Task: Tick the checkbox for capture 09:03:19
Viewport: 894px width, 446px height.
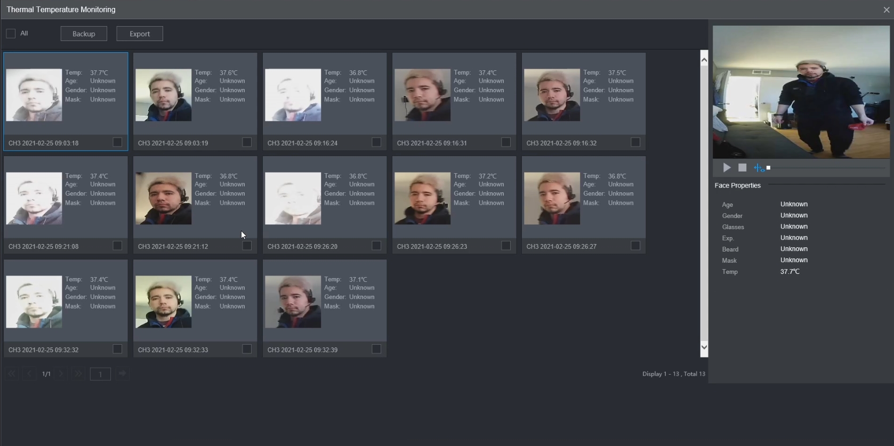Action: pos(247,142)
